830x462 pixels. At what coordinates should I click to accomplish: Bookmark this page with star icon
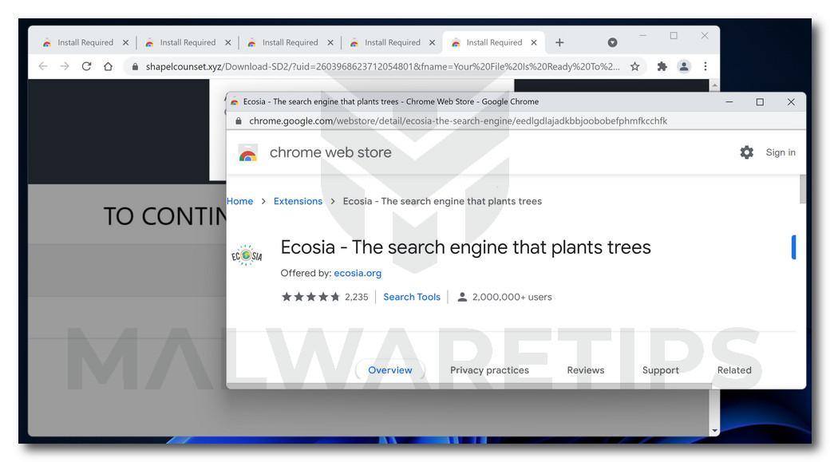[634, 66]
